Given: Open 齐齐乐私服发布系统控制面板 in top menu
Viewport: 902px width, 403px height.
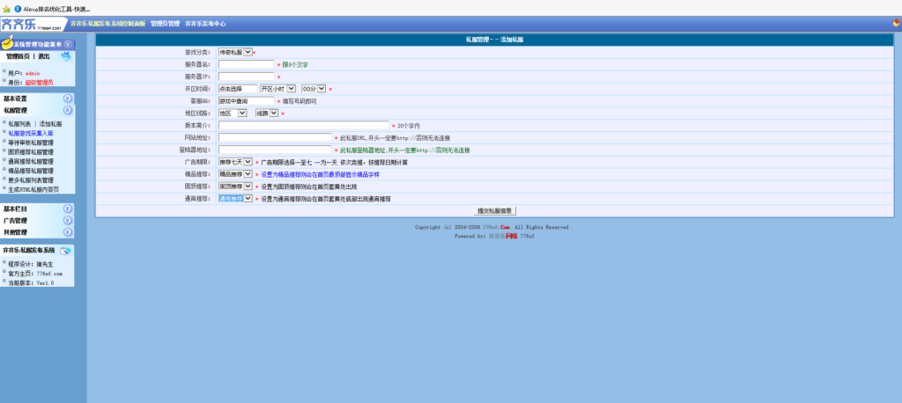Looking at the screenshot, I should (108, 24).
